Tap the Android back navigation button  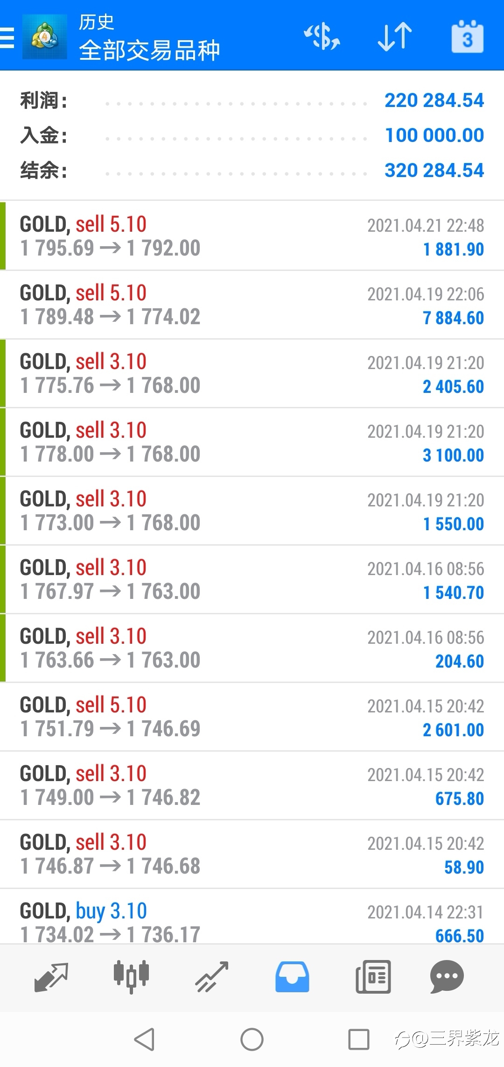144,1039
